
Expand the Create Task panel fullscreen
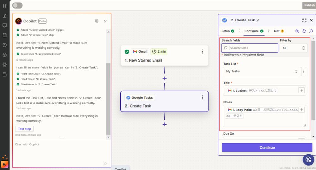click(304, 20)
